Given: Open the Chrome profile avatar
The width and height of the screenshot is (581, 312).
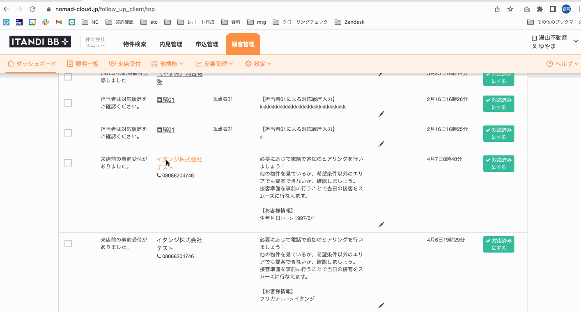Looking at the screenshot, I should (566, 9).
